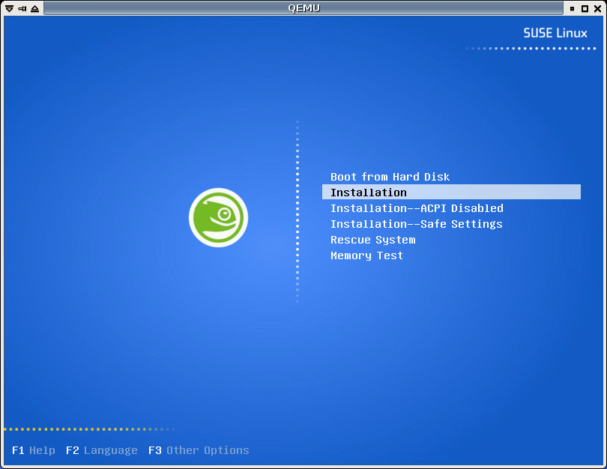Open the F2 Language selector
Screen dimensions: 607x469
pyautogui.click(x=102, y=450)
